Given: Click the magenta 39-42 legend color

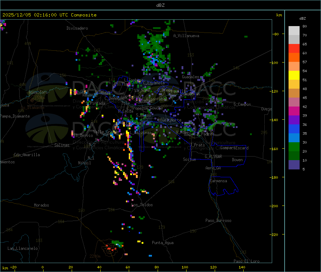Looking at the screenshot, I should [x=294, y=111].
